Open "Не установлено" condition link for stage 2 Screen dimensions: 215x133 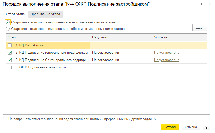click(167, 53)
